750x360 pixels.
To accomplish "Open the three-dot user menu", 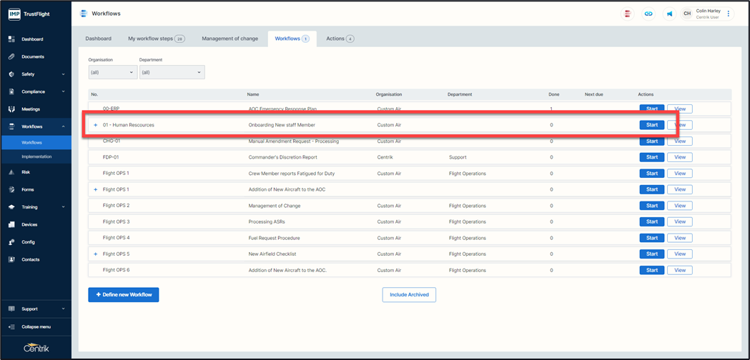I will [729, 14].
